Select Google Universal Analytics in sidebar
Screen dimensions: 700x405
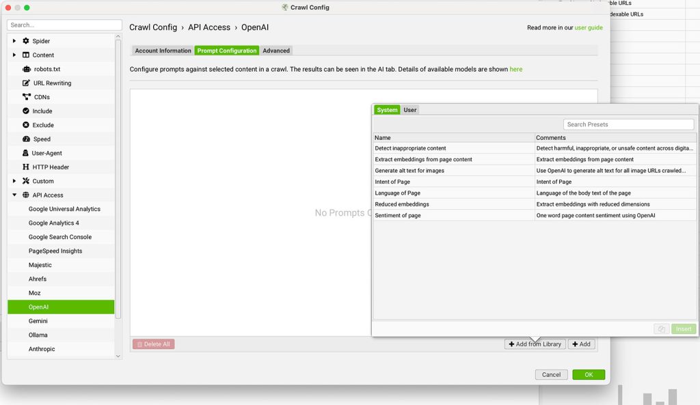(x=61, y=209)
